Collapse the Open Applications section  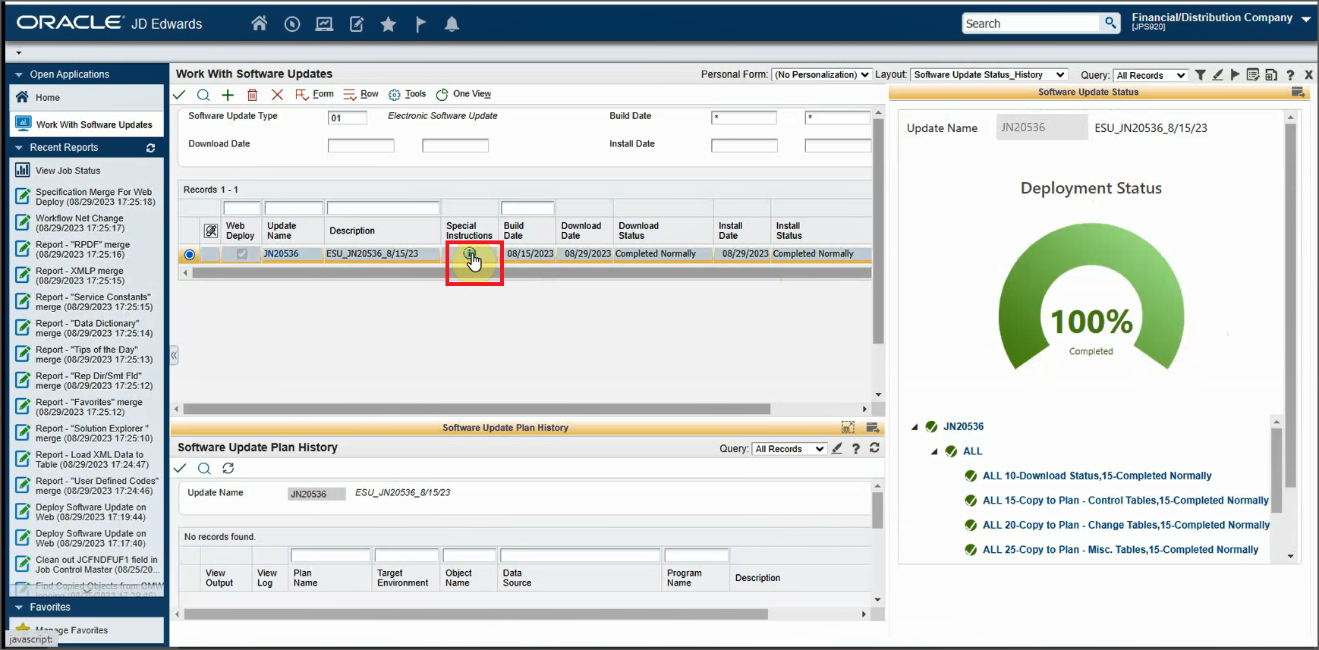pyautogui.click(x=19, y=75)
